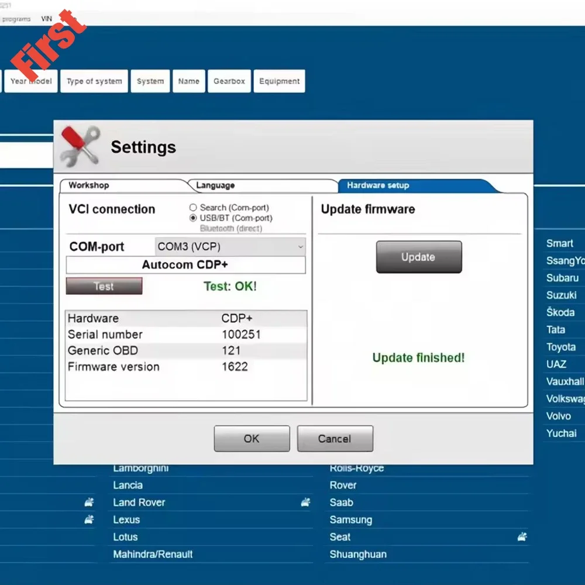
Task: Confirm settings with the OK button
Action: (252, 438)
